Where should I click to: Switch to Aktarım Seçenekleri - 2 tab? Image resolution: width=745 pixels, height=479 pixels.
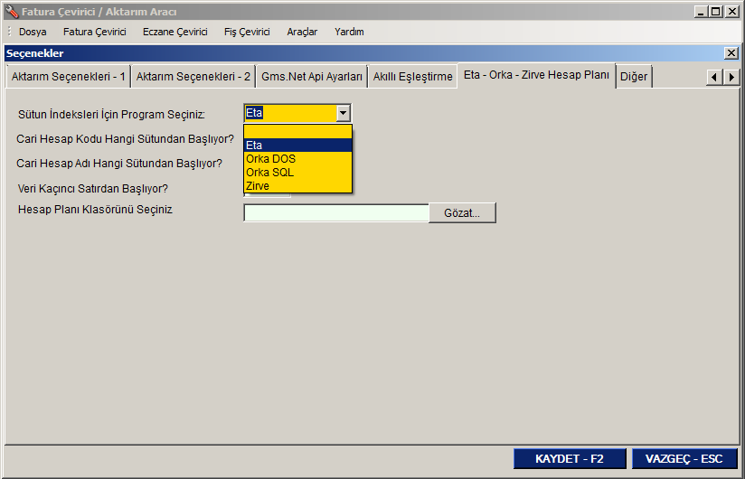pyautogui.click(x=193, y=77)
